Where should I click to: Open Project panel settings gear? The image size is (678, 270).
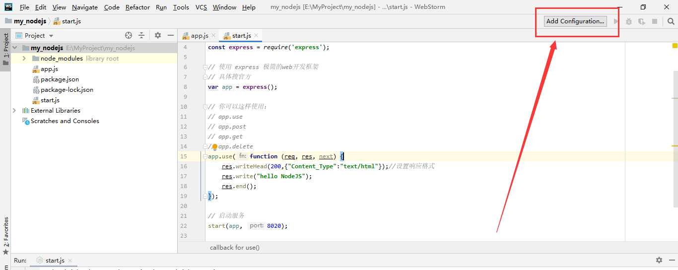(158, 35)
